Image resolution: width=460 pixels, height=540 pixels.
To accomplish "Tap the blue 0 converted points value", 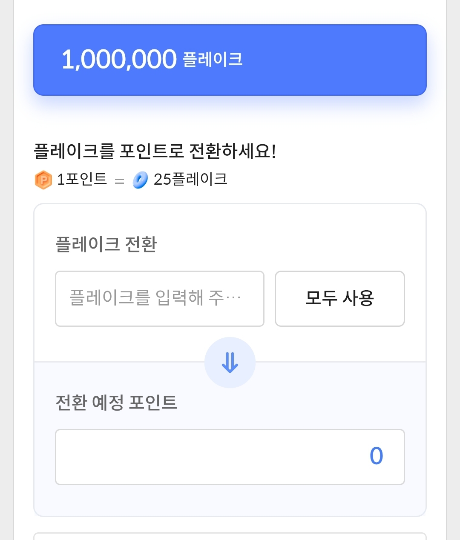I will click(x=376, y=456).
